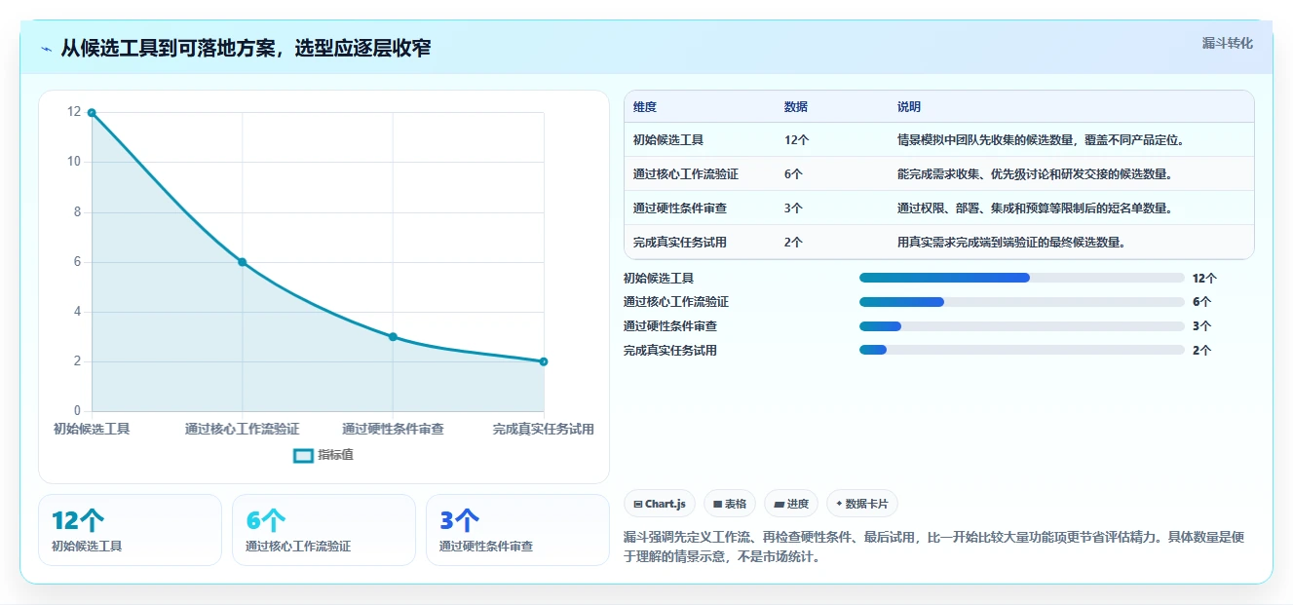
Task: Click 通过硬性条件审查 label beside its progress bar
Action: point(670,326)
